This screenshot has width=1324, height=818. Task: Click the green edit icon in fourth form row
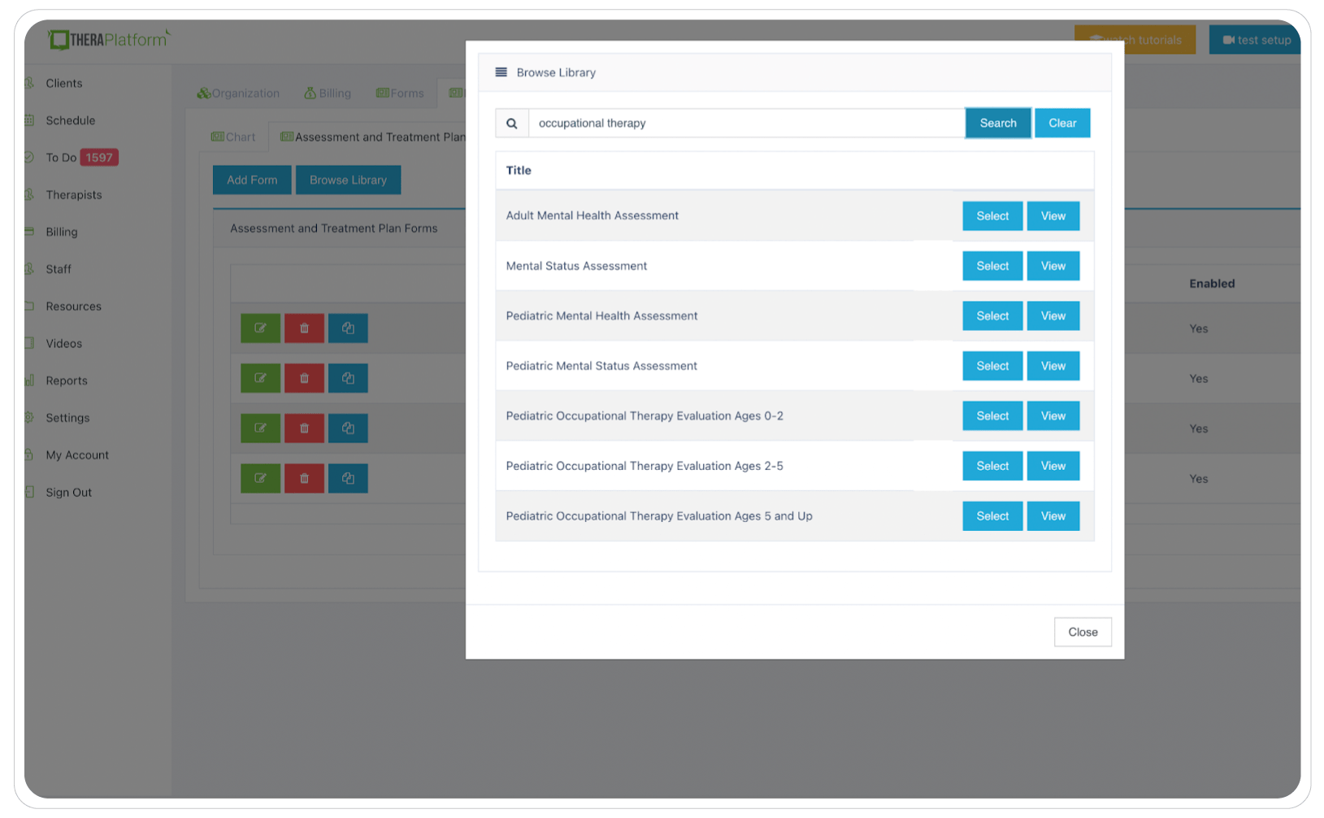(x=260, y=479)
